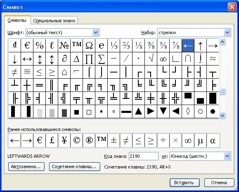Pick the partial differential ∂ symbol
This screenshot has height=192, width=239.
[x=64, y=59]
